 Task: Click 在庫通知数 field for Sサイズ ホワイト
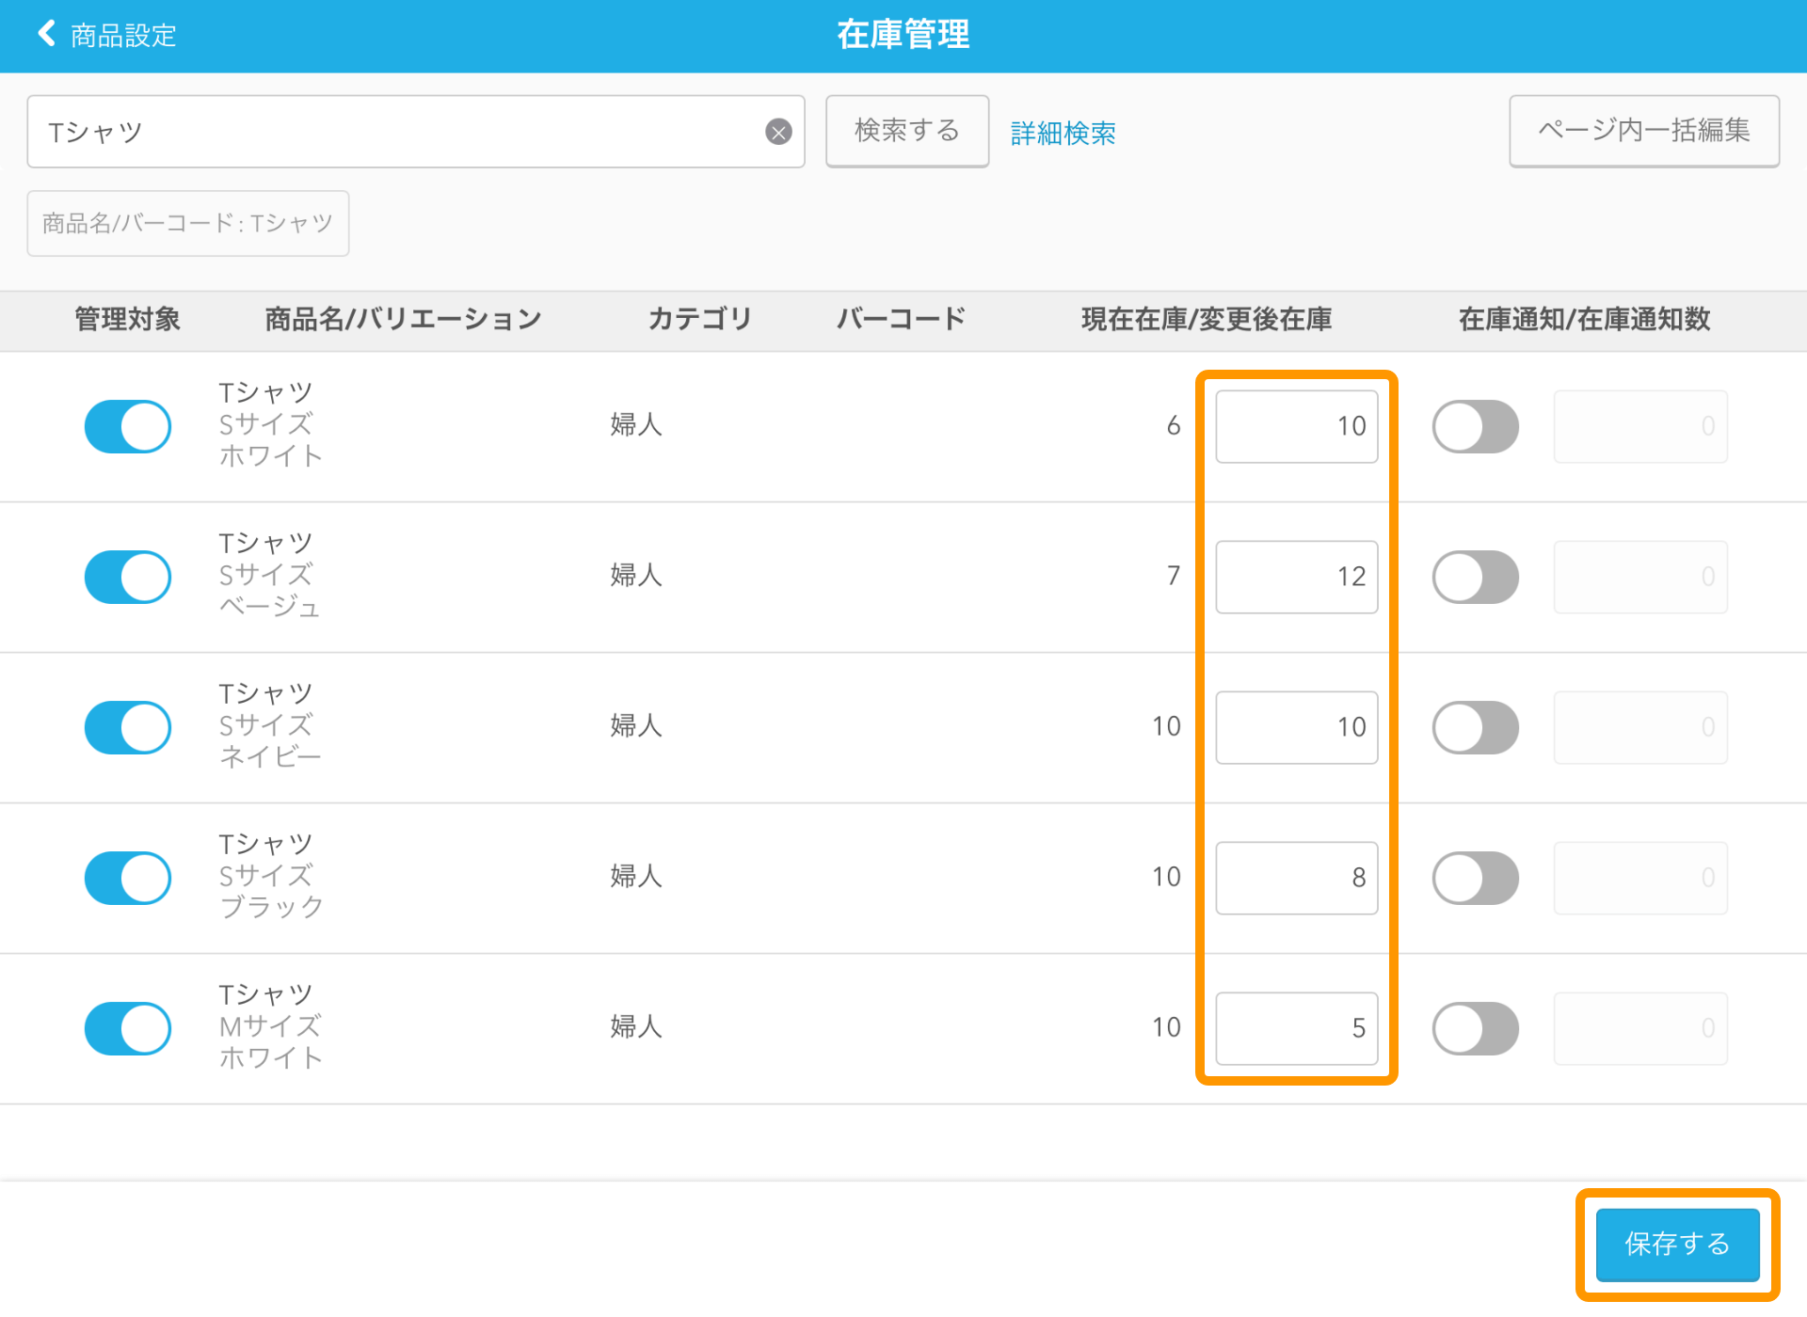click(x=1640, y=426)
